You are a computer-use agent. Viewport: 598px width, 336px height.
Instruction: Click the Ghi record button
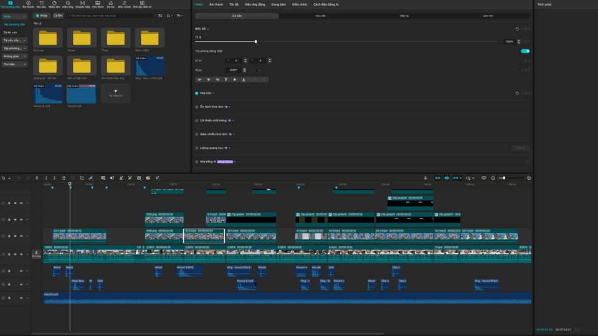pos(58,16)
